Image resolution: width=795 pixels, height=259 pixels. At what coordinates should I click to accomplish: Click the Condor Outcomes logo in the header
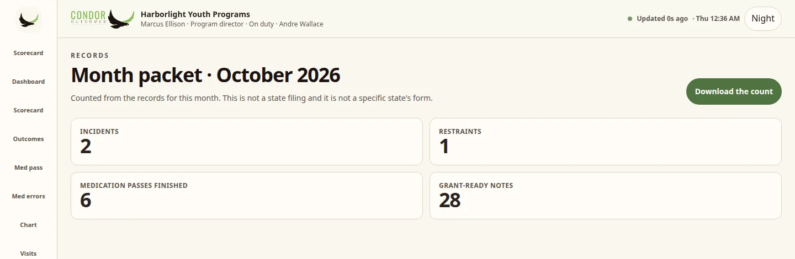coord(103,19)
